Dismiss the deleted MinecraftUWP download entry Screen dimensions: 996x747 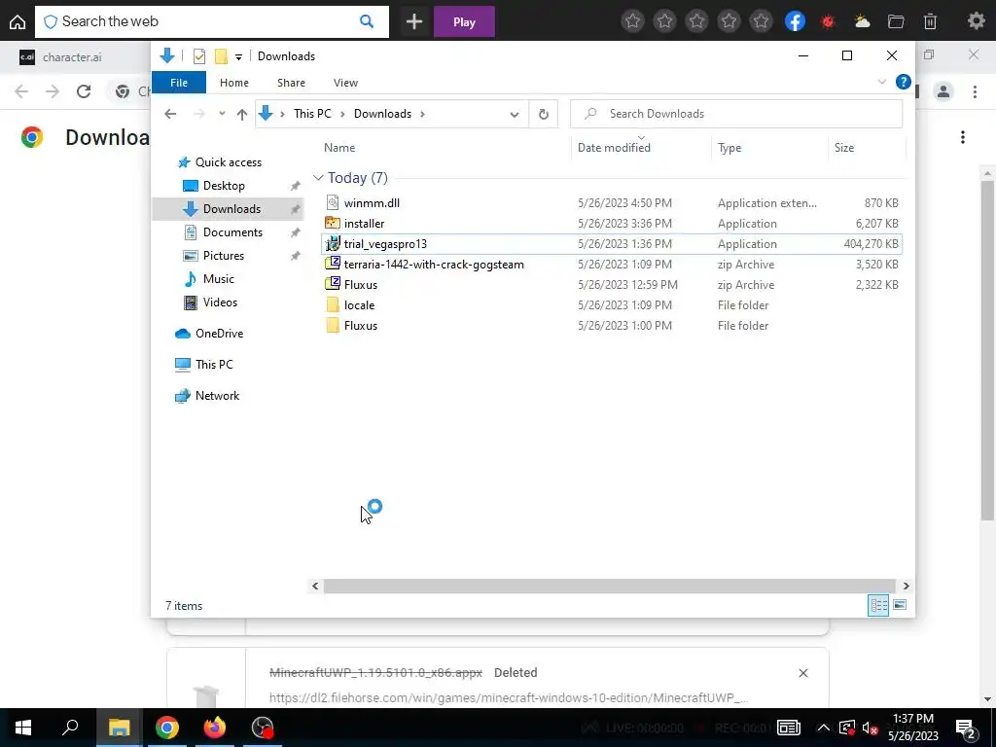pos(802,673)
